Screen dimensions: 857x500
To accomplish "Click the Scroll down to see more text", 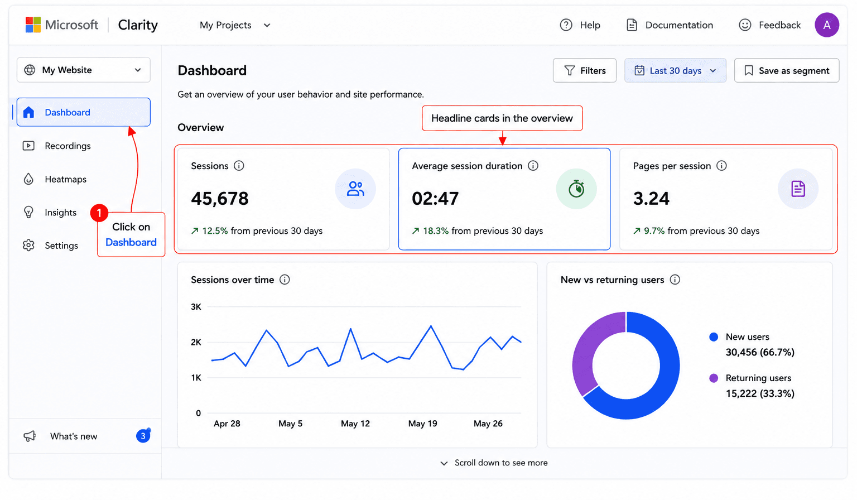I will (x=501, y=463).
